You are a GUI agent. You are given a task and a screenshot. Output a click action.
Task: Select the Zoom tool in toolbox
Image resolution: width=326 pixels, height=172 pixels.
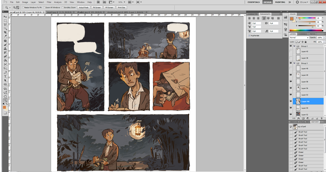coord(5,100)
